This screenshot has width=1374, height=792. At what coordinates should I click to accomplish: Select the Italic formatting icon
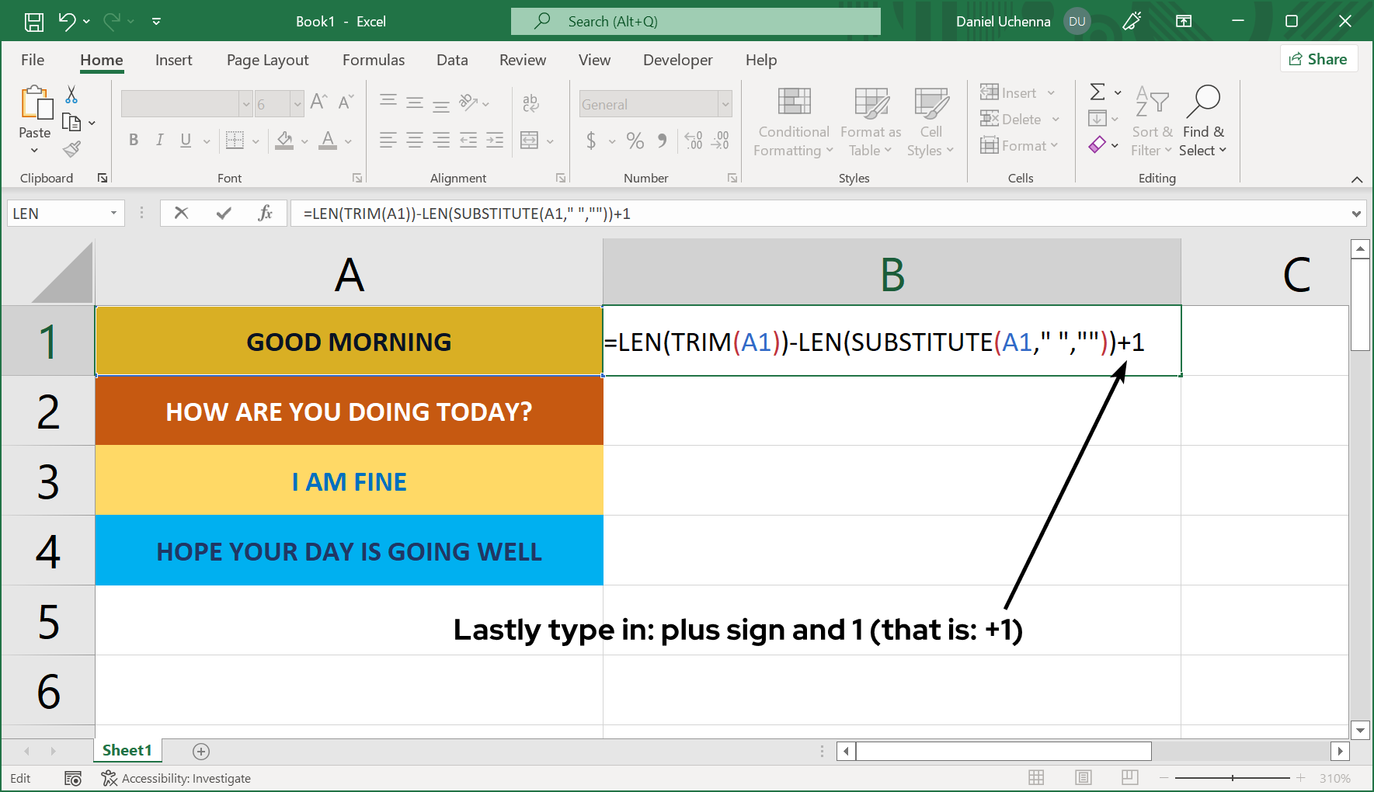(159, 141)
